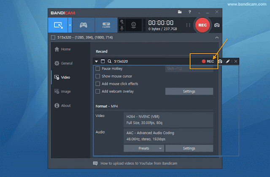Take a screenshot with main camera icon
The image size is (270, 177).
click(217, 25)
